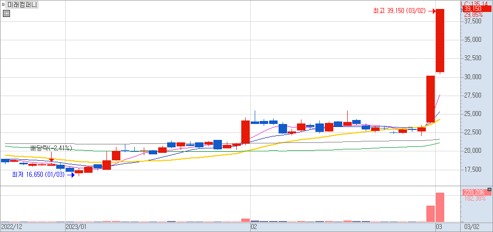Click the 02 month date axis label
The image size is (493, 232).
[x=254, y=227]
